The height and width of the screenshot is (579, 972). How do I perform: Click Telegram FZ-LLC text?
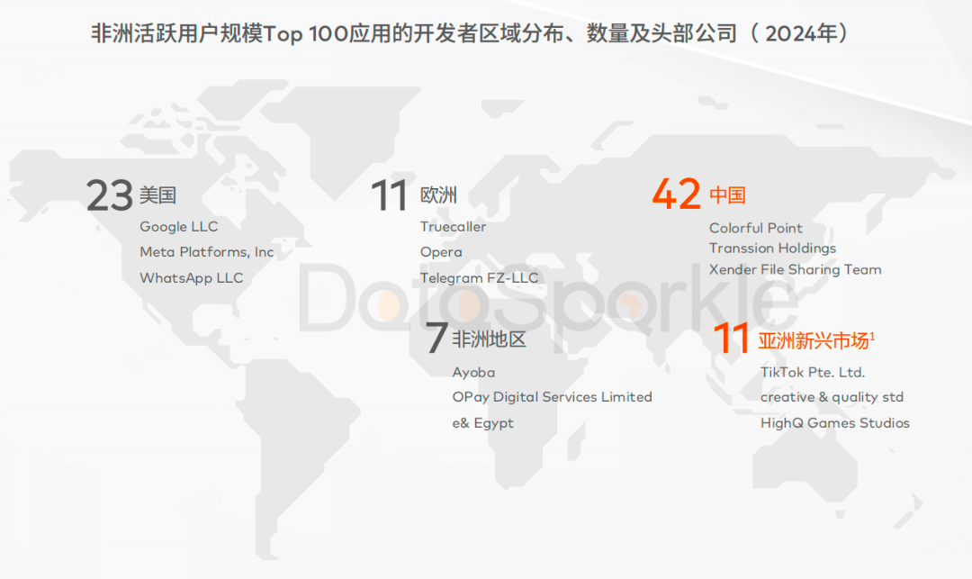click(x=479, y=278)
